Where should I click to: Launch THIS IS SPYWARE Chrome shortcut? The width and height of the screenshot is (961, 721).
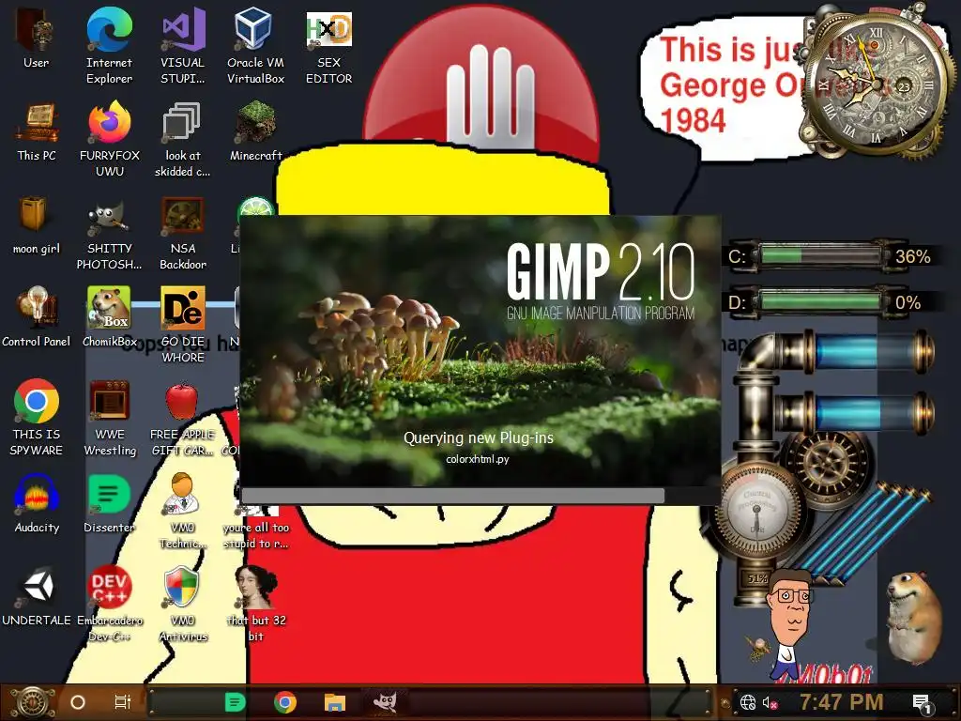(x=37, y=418)
